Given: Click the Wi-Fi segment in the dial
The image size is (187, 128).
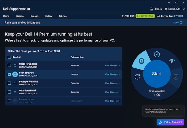Looking at the screenshot, I should coord(172,61).
